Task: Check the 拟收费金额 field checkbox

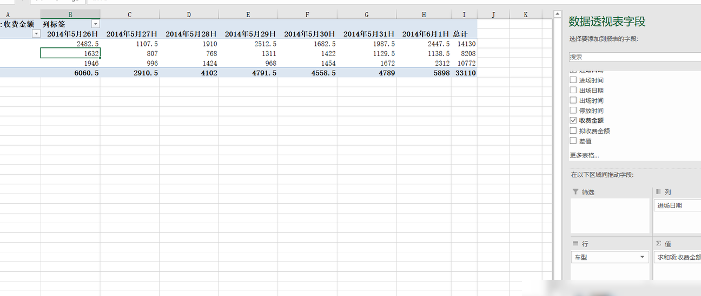Action: (x=573, y=130)
